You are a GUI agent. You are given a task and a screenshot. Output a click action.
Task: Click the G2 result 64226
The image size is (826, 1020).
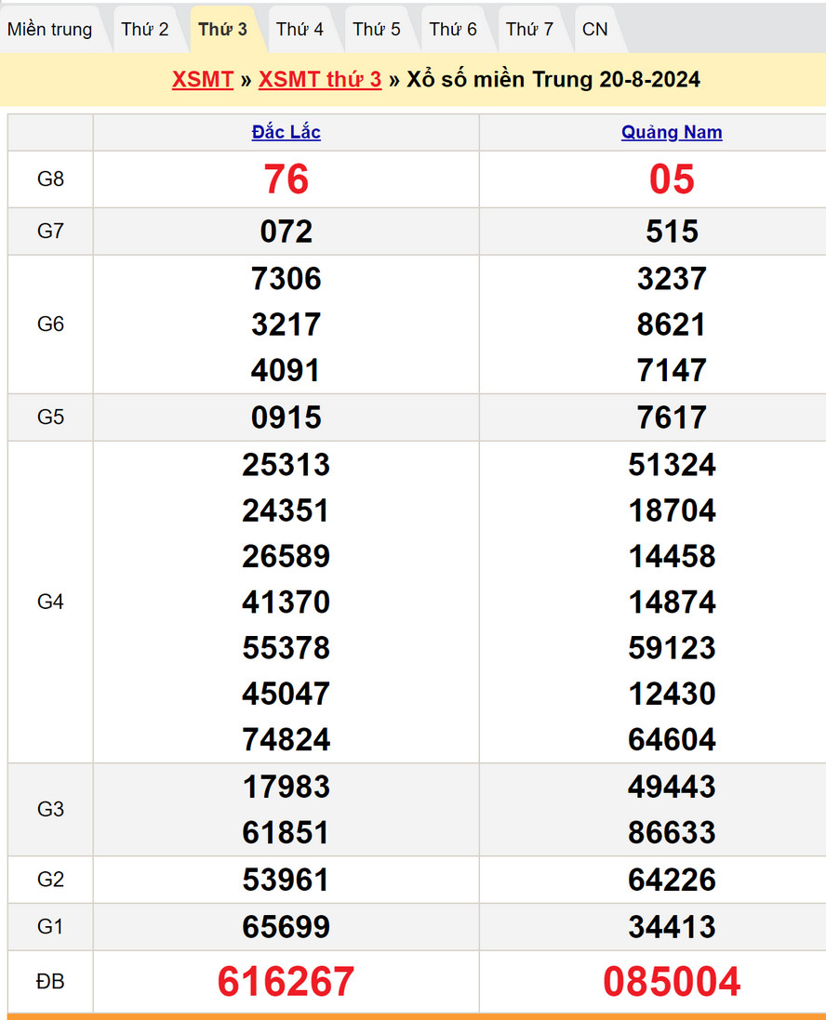pos(672,880)
